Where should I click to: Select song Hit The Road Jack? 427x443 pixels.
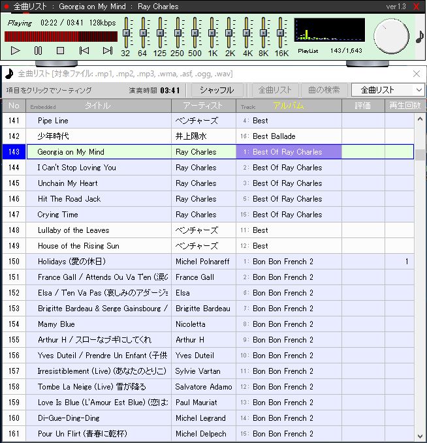[69, 199]
